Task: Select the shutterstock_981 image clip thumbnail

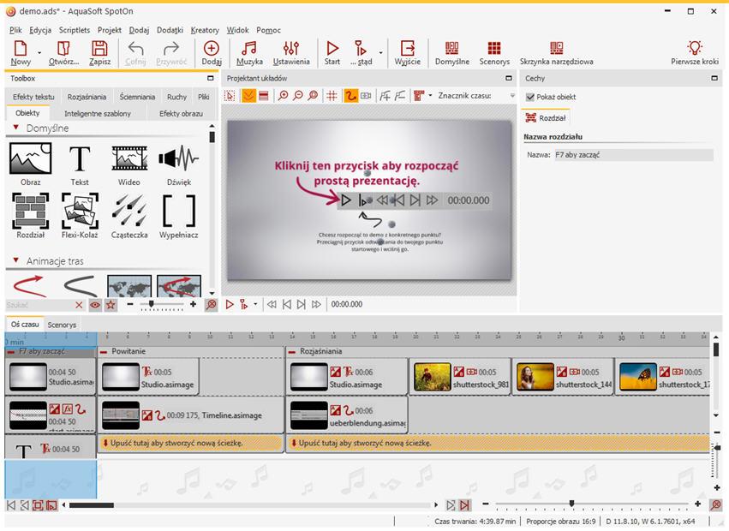Action: point(433,378)
